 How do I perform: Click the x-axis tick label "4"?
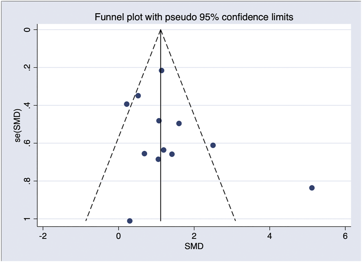[x=270, y=236]
